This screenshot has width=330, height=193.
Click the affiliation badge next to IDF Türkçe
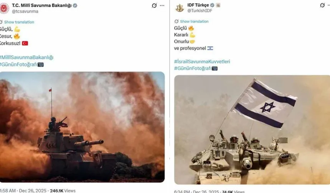[218, 5]
